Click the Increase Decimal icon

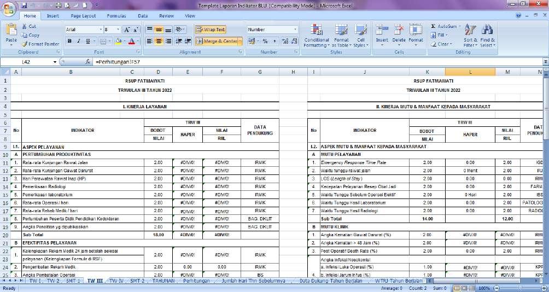pos(285,42)
